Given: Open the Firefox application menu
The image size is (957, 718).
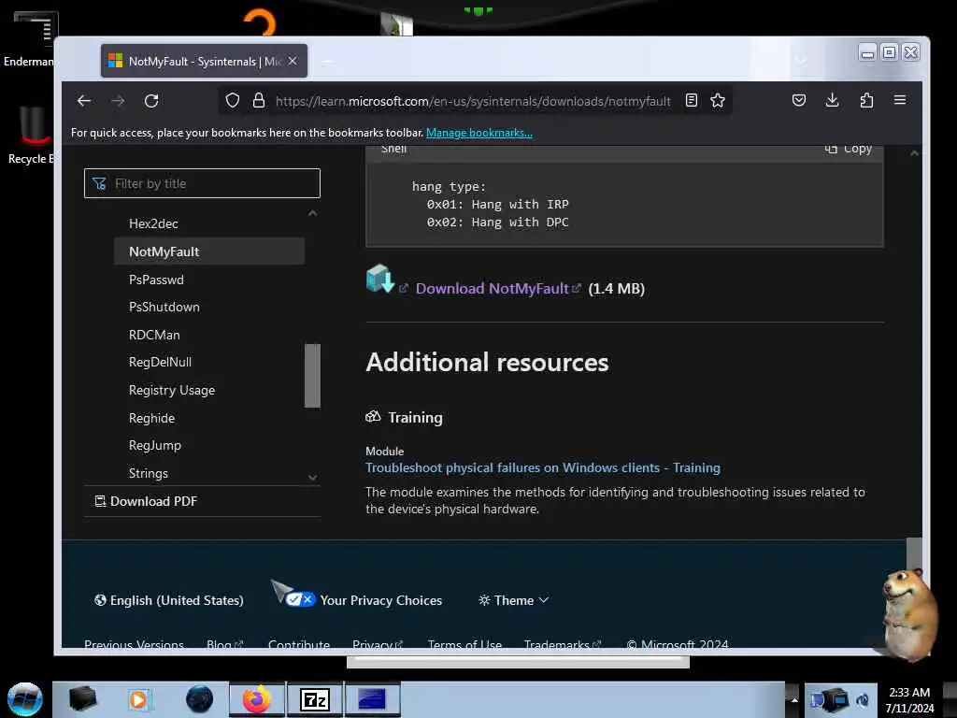Looking at the screenshot, I should point(900,100).
